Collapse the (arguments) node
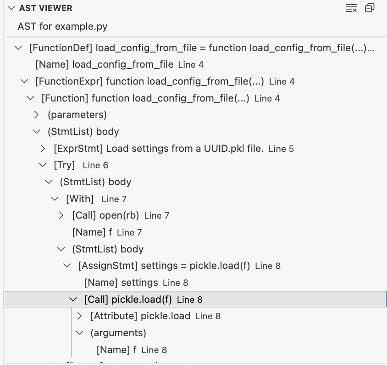The image size is (387, 365). [79, 333]
